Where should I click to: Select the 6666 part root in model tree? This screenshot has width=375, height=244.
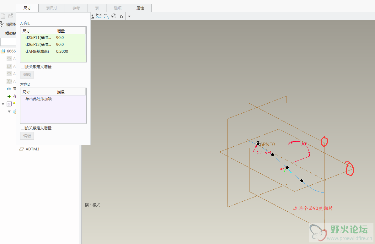(8, 51)
